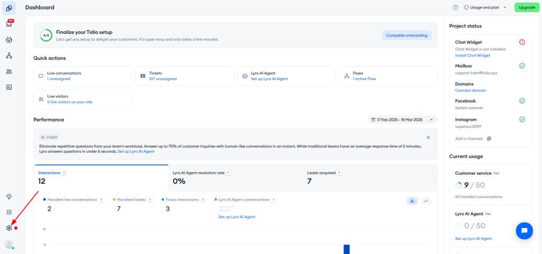Click help icon beside Lyro AI Agent conversations
The height and width of the screenshot is (254, 542).
point(274,200)
